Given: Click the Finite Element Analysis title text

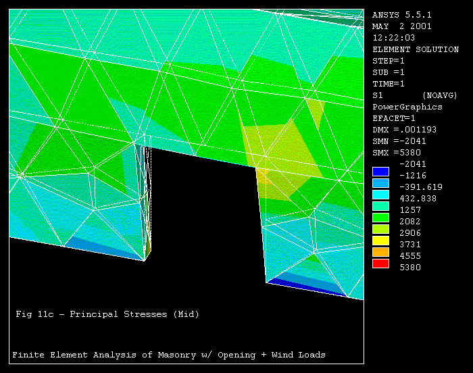Looking at the screenshot, I should point(169,355).
